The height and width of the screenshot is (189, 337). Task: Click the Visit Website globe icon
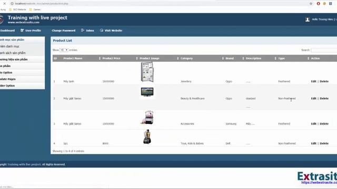[102, 30]
